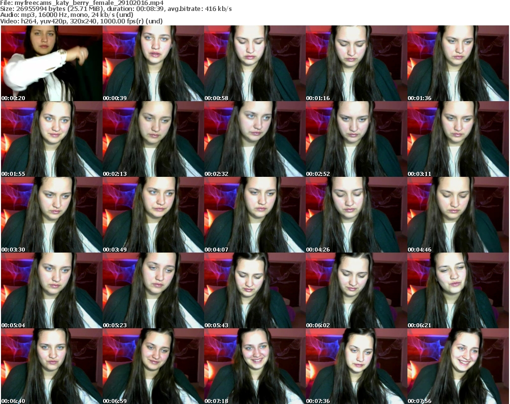Choose the preview frame marked 00:05:23

click(153, 290)
